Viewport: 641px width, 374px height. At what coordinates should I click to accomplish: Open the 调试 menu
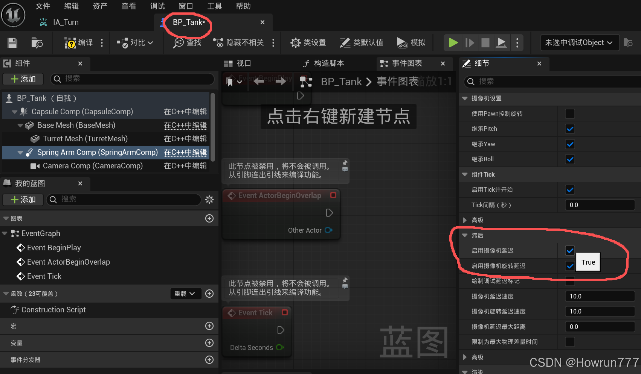157,6
